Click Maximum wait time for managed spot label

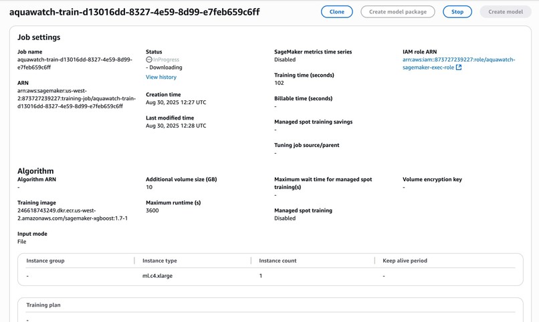click(x=323, y=183)
